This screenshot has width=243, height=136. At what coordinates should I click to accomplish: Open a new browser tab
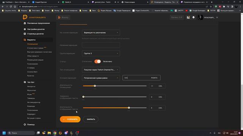212,2
